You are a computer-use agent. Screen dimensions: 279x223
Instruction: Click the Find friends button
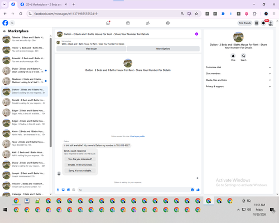pos(245,23)
